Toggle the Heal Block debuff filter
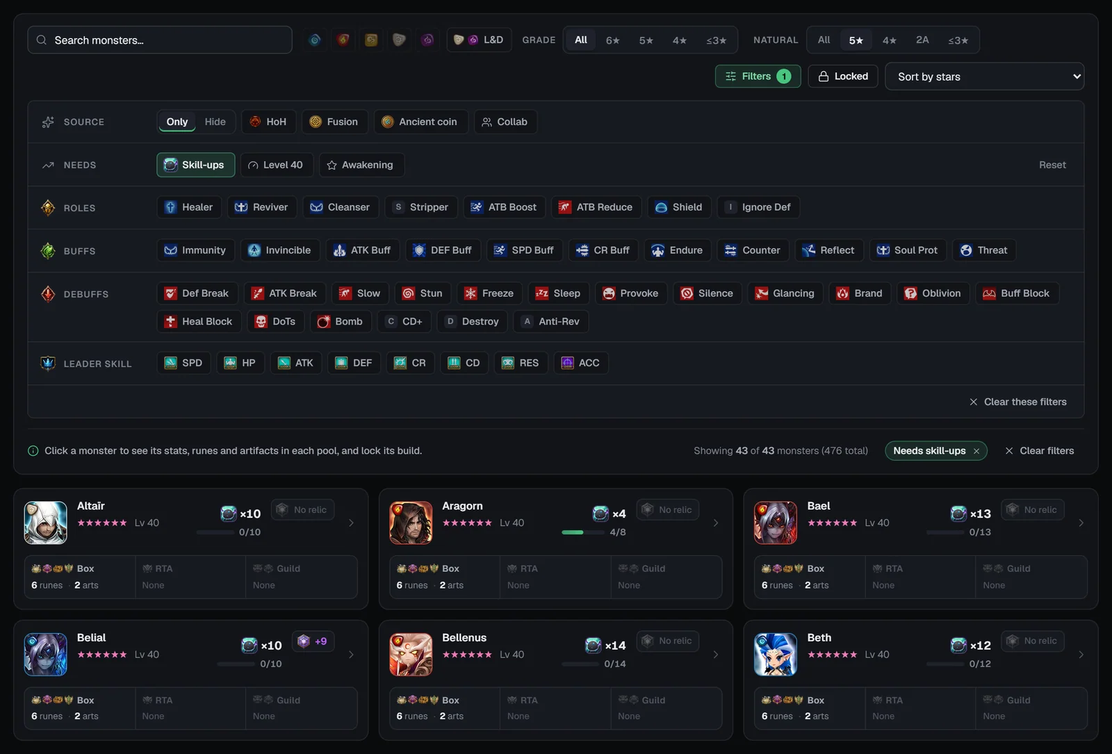Viewport: 1112px width, 754px height. [199, 322]
